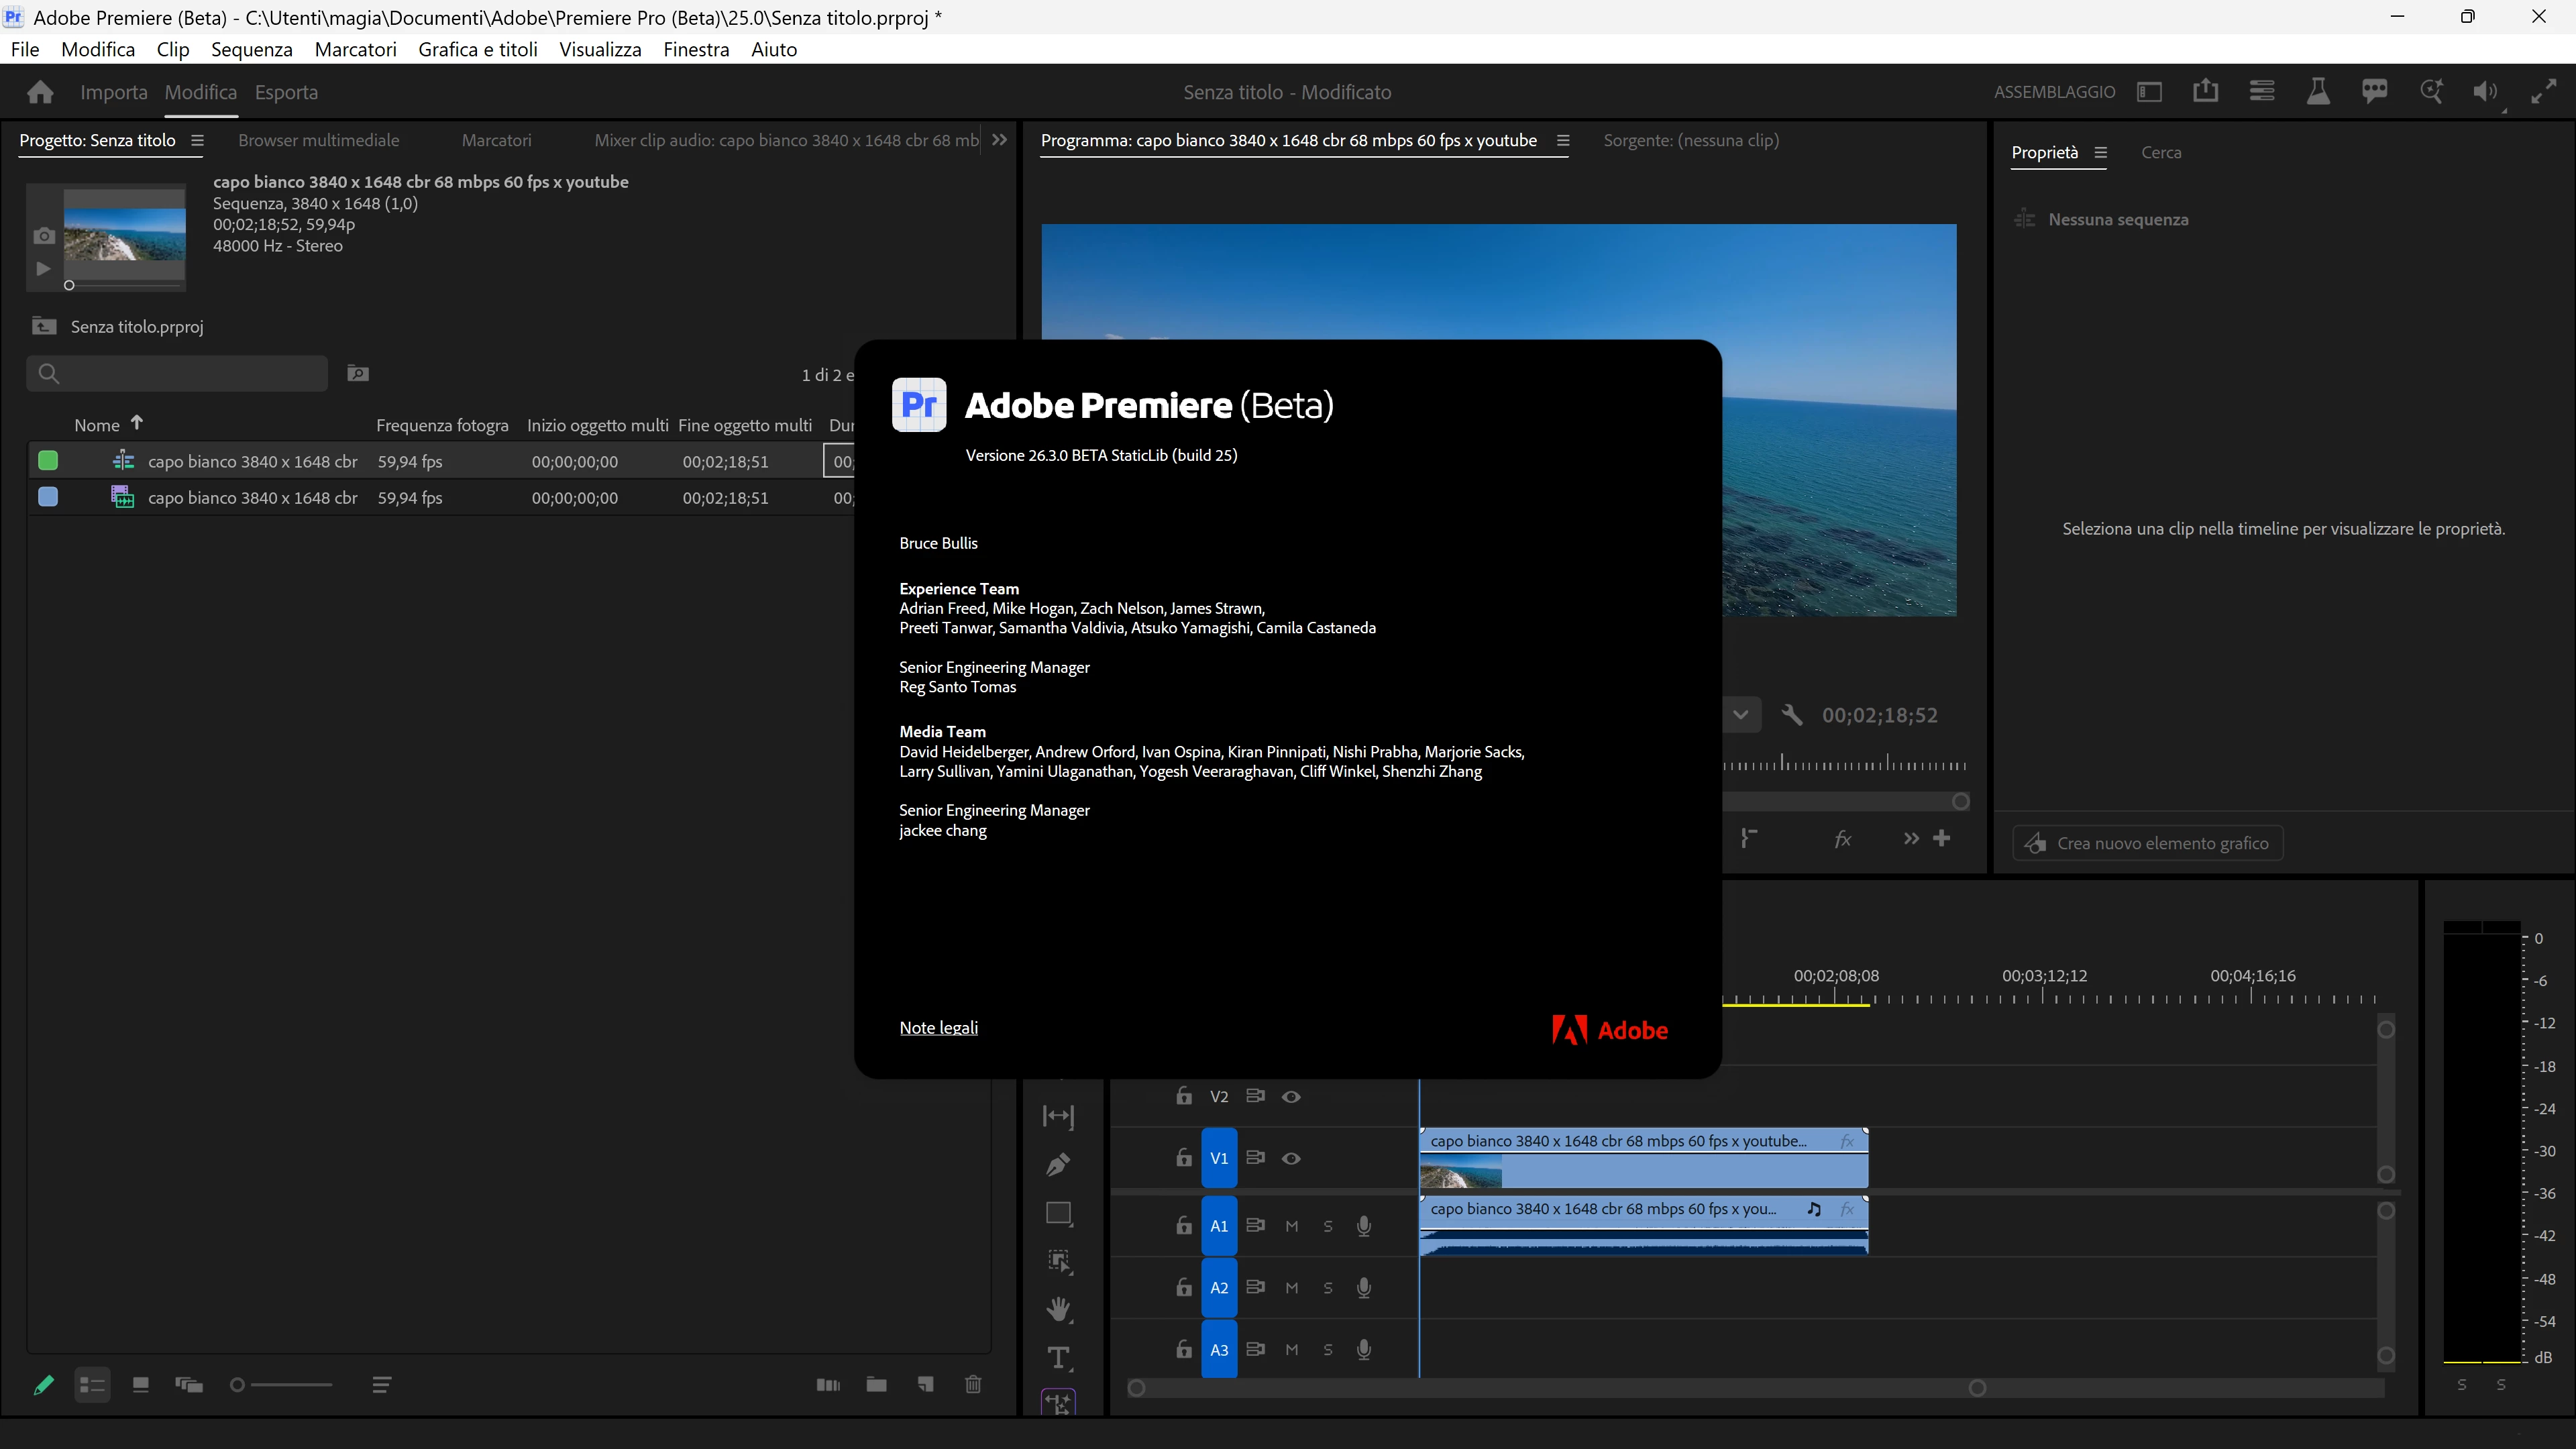The image size is (2576, 1449).
Task: Select the Pen tool in timeline toolbar
Action: [1058, 1164]
